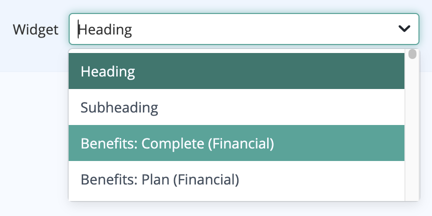Select the Heading option in list
The height and width of the screenshot is (216, 432).
click(x=237, y=71)
